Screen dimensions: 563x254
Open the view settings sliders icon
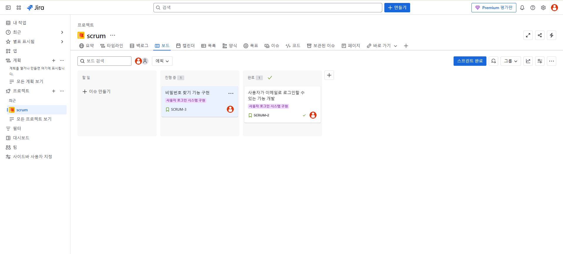tap(540, 61)
